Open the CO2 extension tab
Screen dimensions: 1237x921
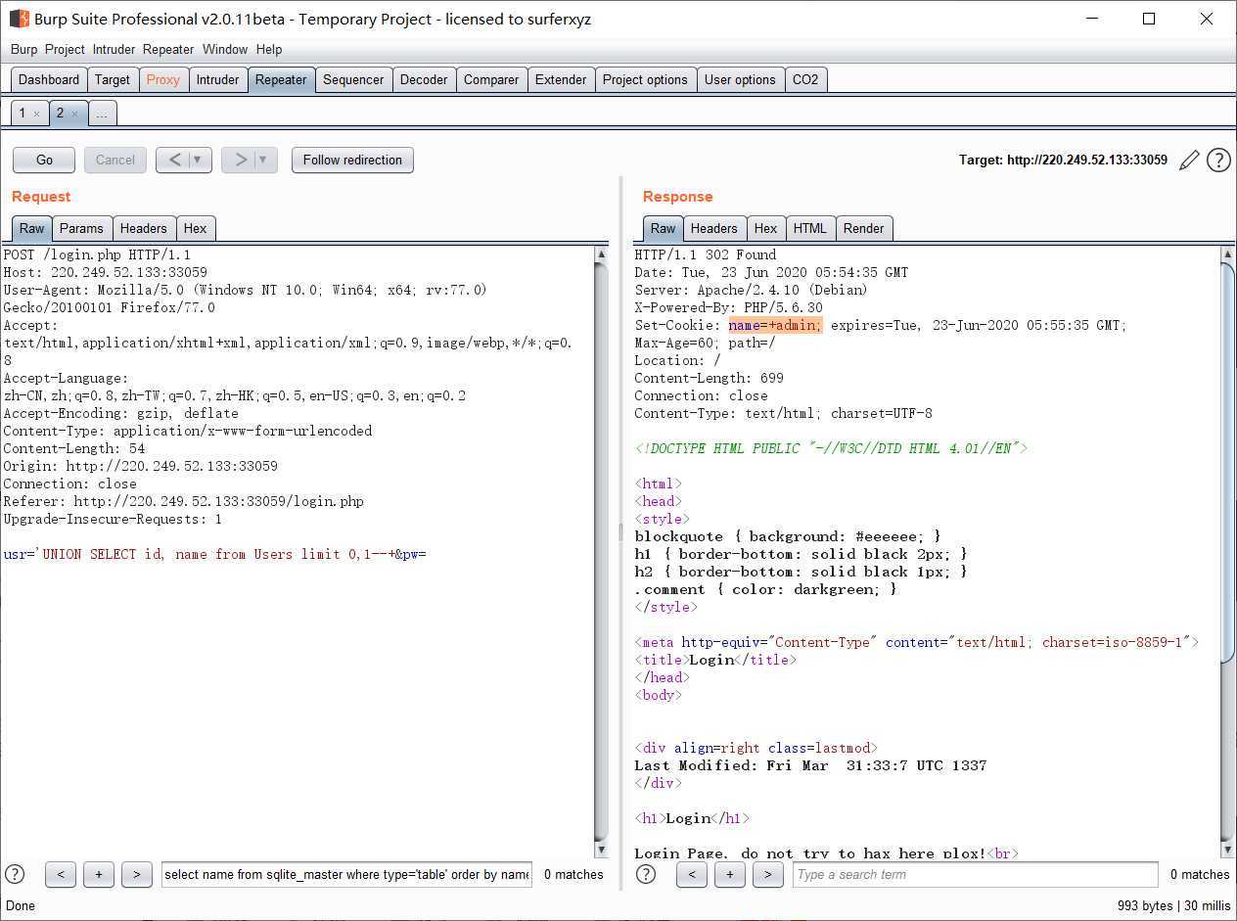point(805,79)
